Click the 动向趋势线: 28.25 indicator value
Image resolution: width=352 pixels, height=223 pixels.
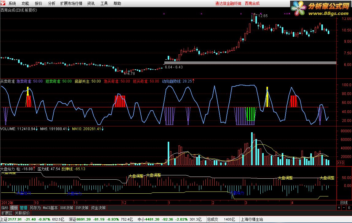click(178, 81)
